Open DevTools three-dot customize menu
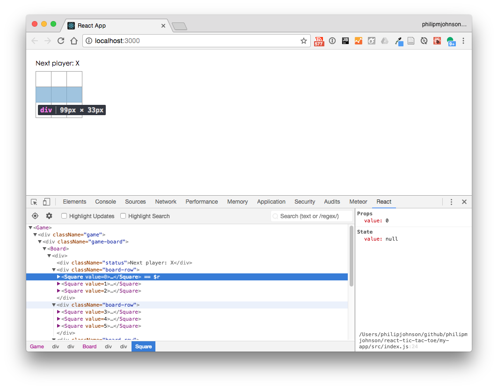This screenshot has width=498, height=389. pyautogui.click(x=451, y=202)
